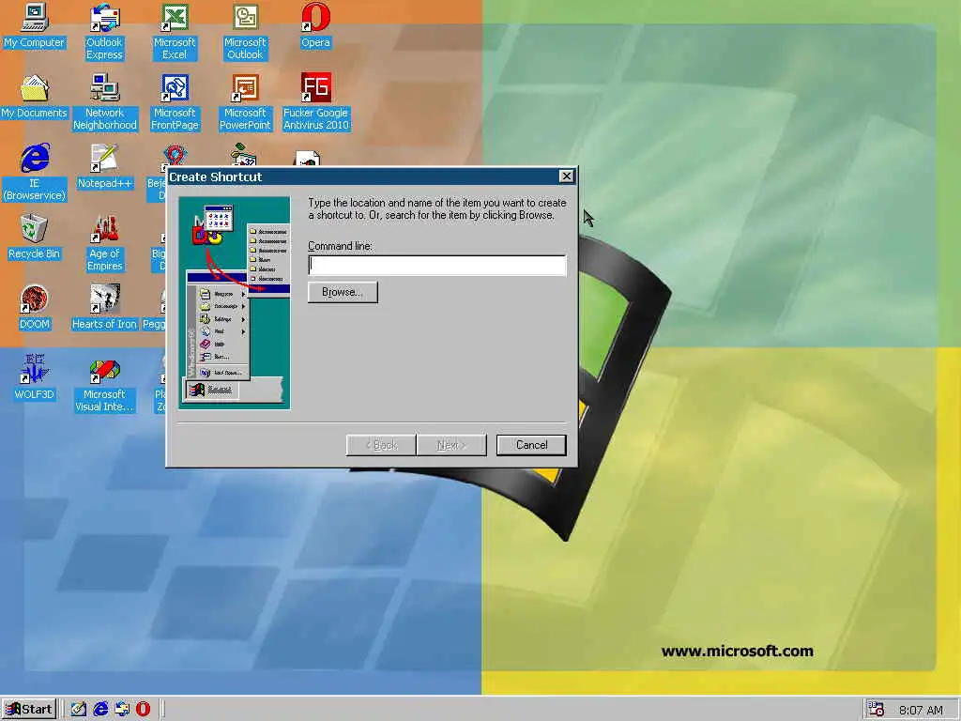Select the IE (Browservice) desktop icon
The image size is (961, 721).
(x=35, y=173)
